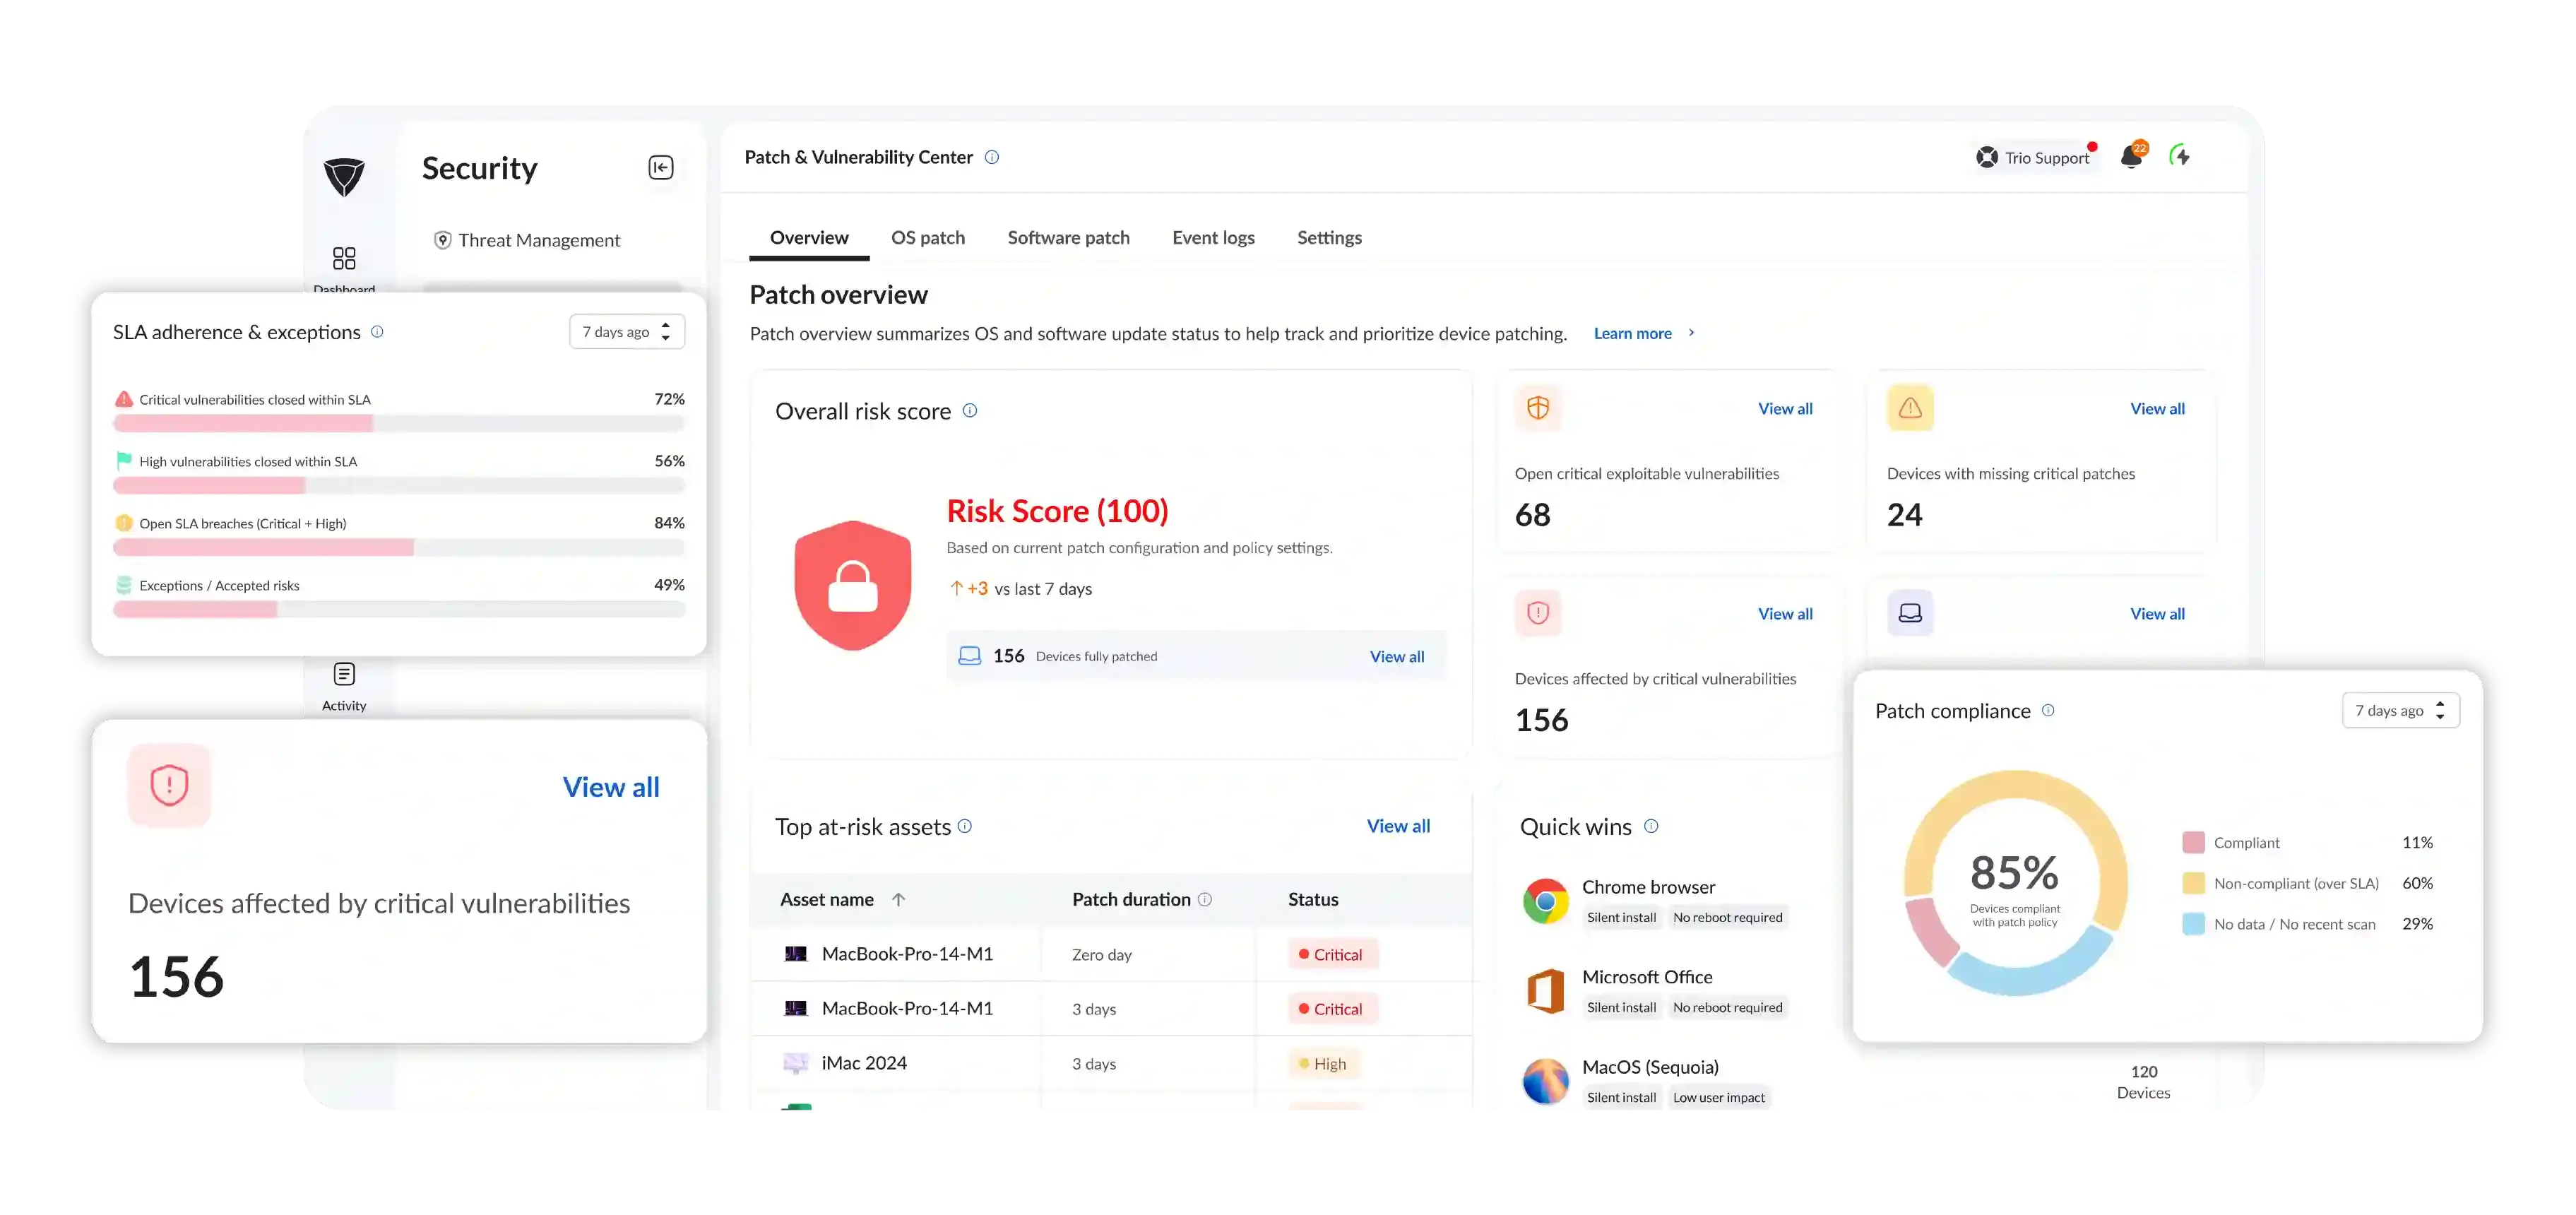Select the iMac 2024 asset row
The width and height of the screenshot is (2576, 1215).
pyautogui.click(x=1111, y=1064)
